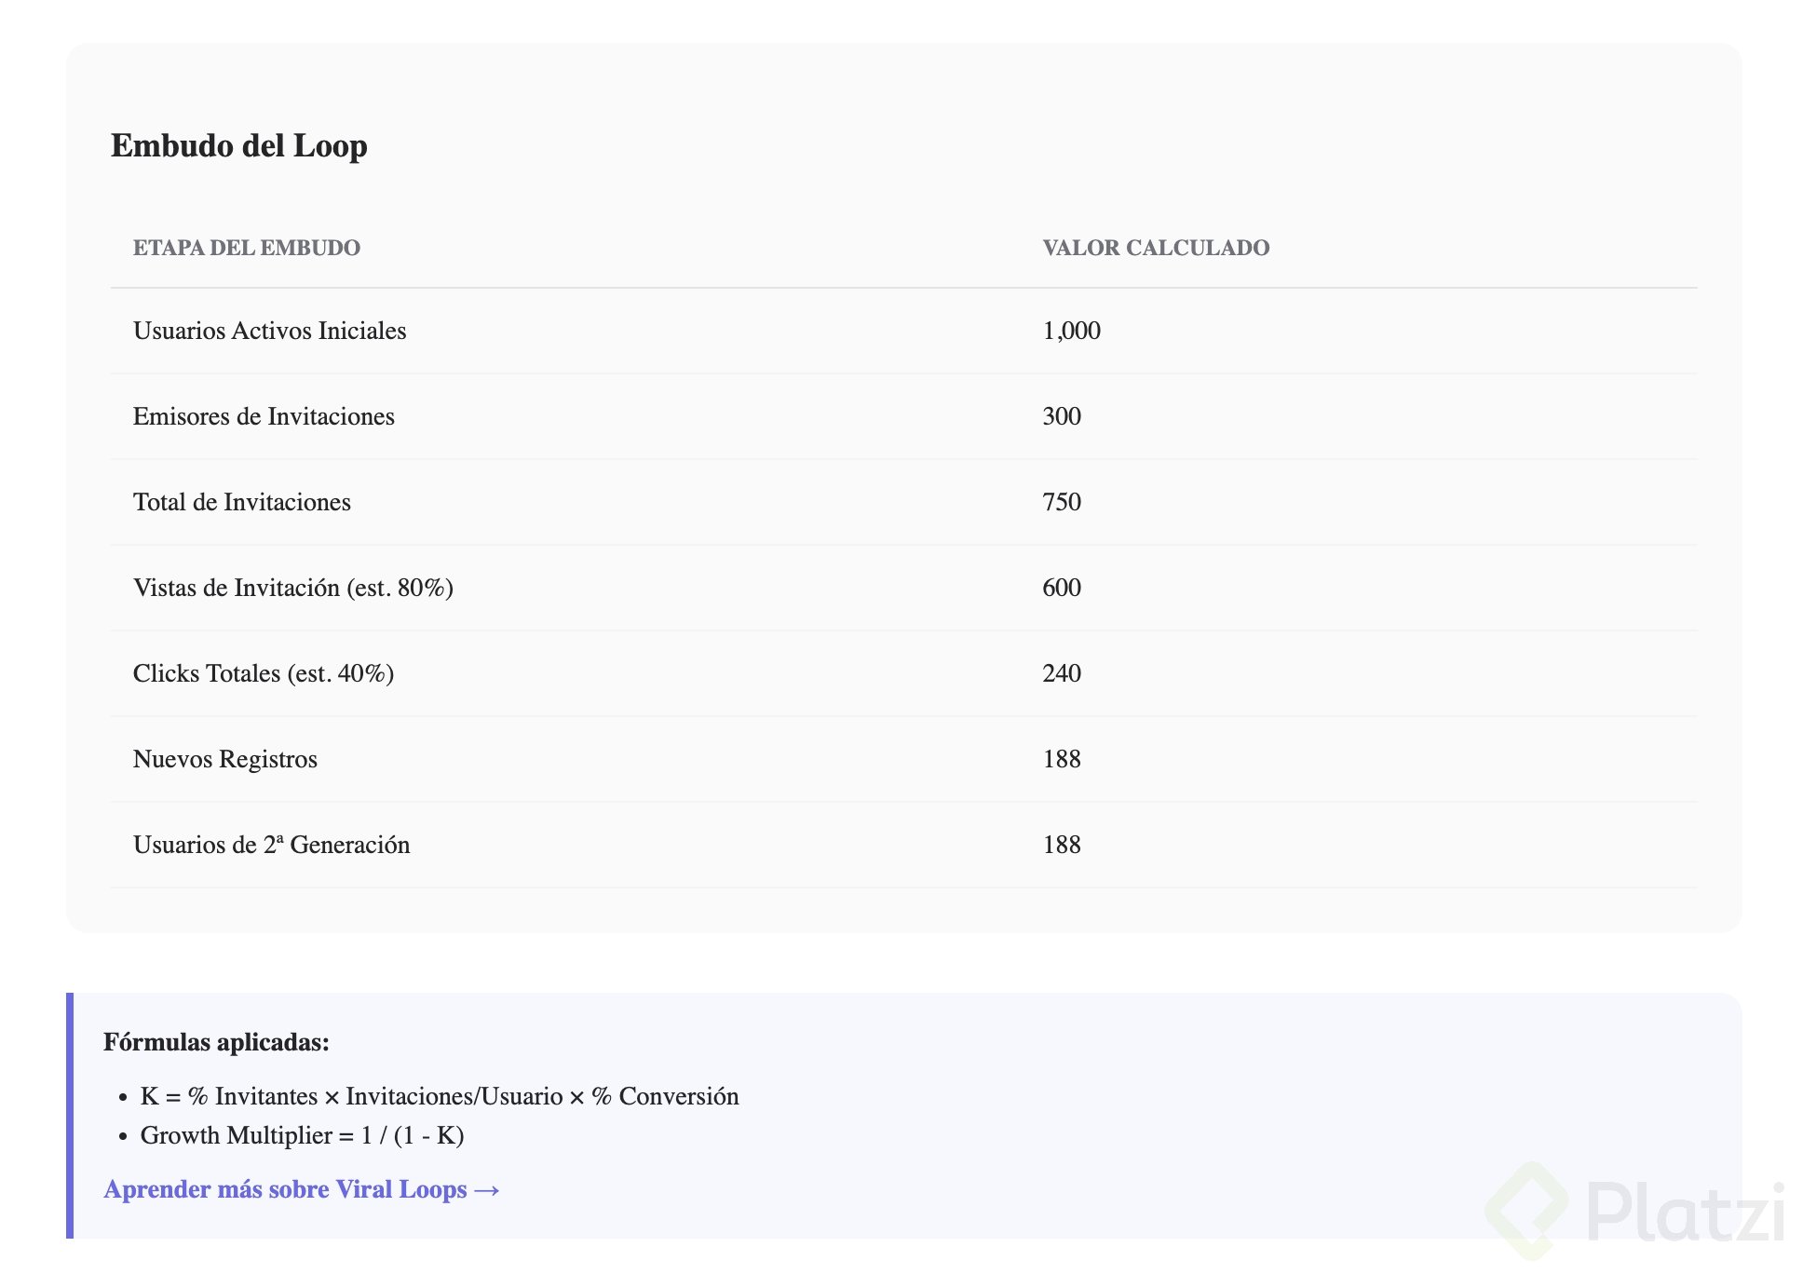Click the Platzi logo watermark

click(x=1635, y=1212)
